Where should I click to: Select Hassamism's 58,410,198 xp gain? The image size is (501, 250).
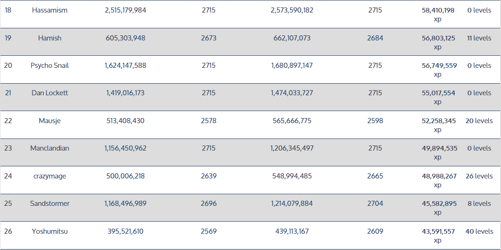(438, 14)
